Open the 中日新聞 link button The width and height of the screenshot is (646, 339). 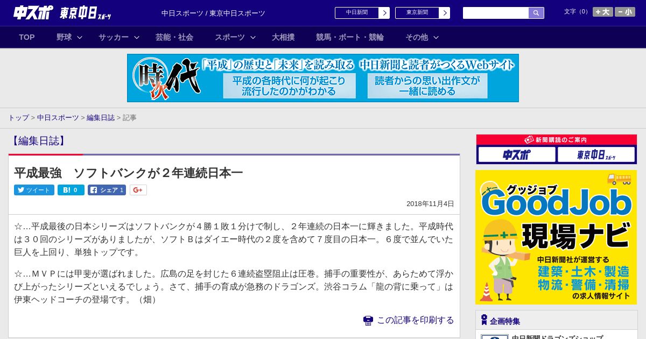(x=357, y=13)
